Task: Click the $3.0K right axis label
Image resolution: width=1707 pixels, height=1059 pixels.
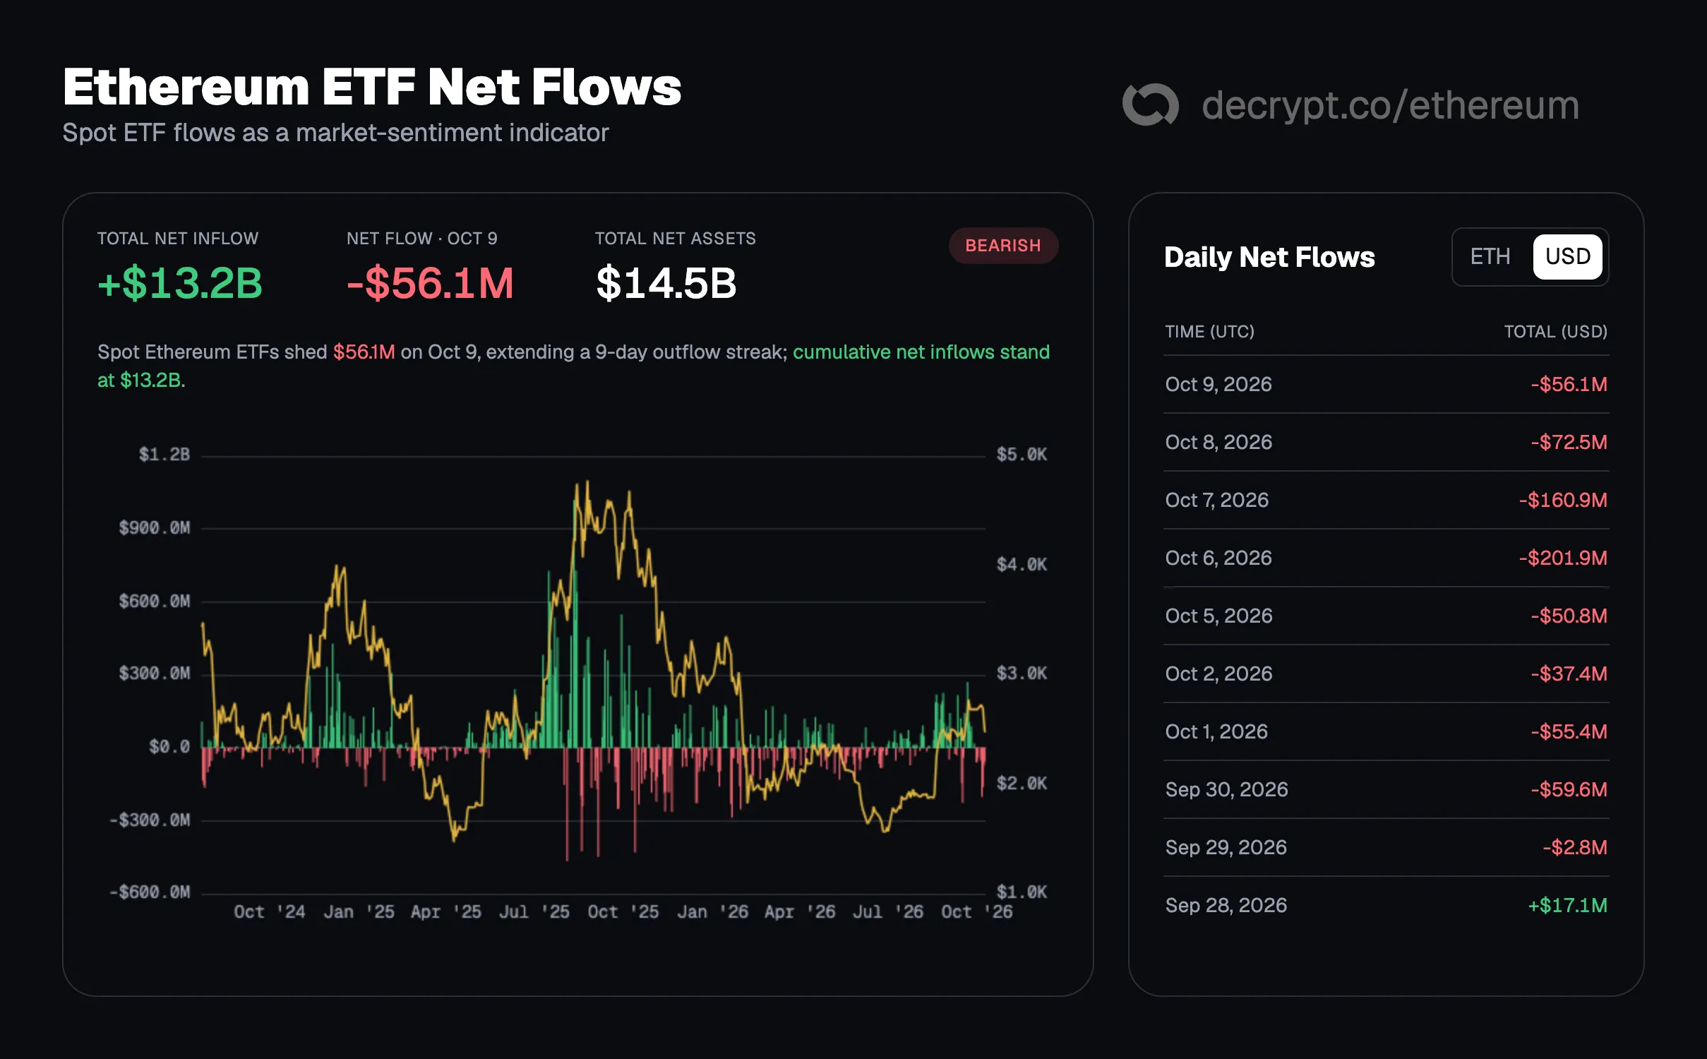Action: pyautogui.click(x=1021, y=673)
